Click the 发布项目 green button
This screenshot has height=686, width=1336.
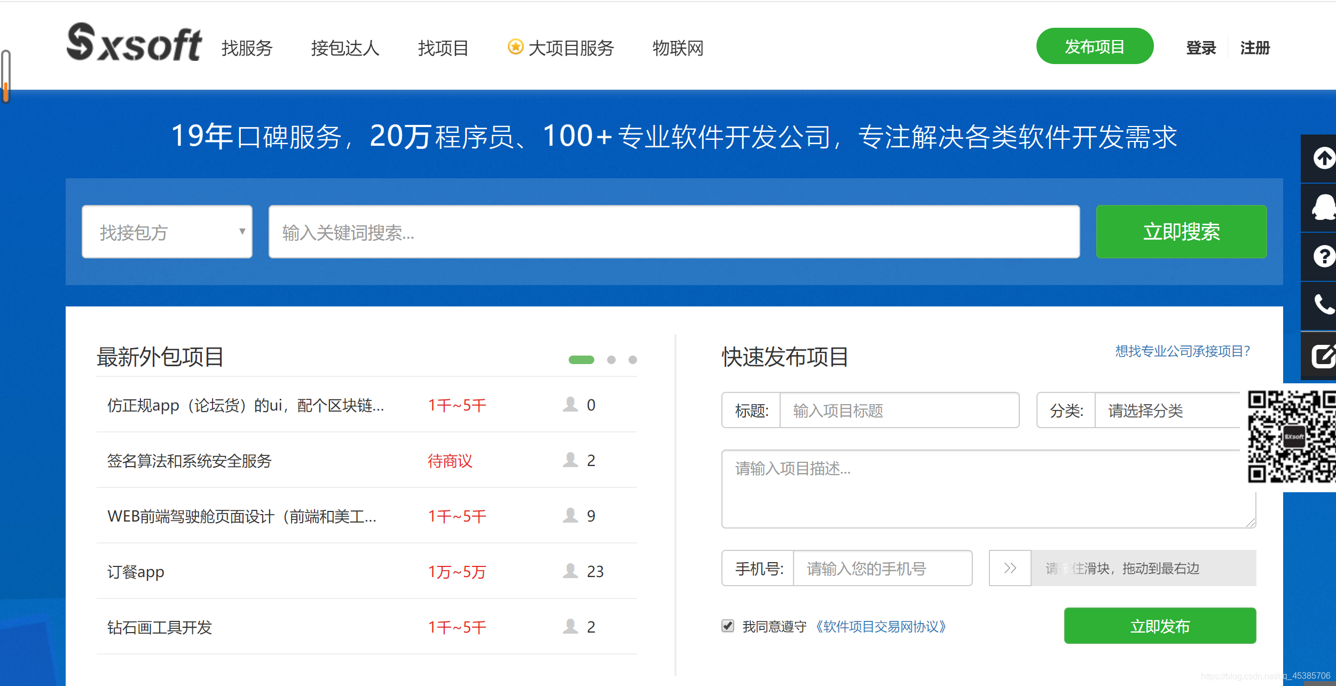click(1094, 46)
